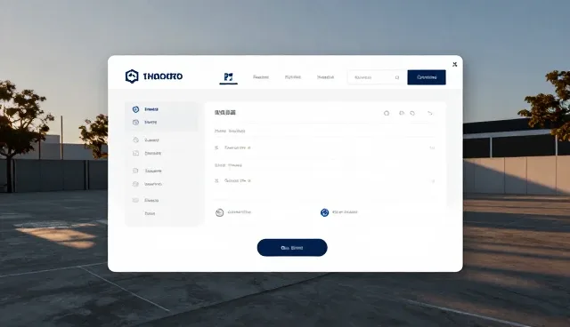Click the navy button beside the search field
Screen dimensions: 570x327
click(427, 77)
